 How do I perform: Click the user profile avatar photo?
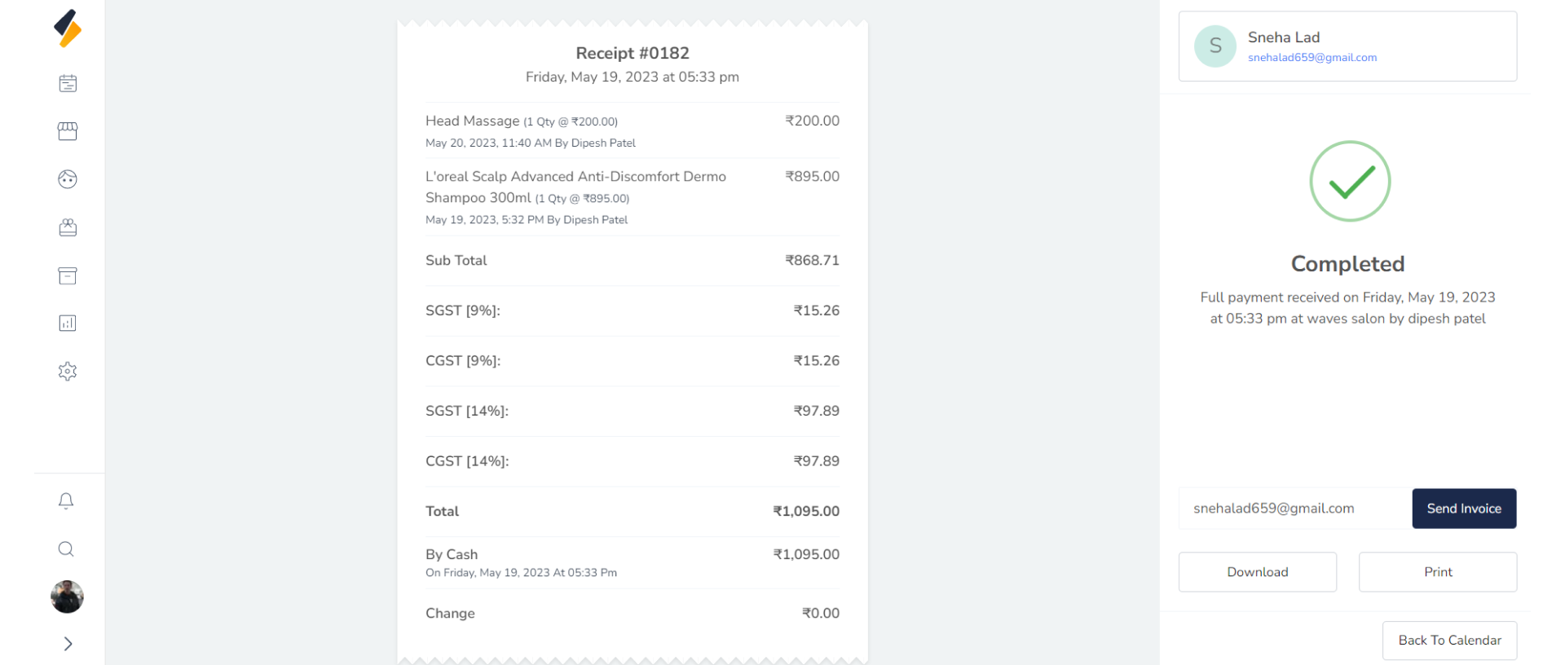tap(67, 597)
